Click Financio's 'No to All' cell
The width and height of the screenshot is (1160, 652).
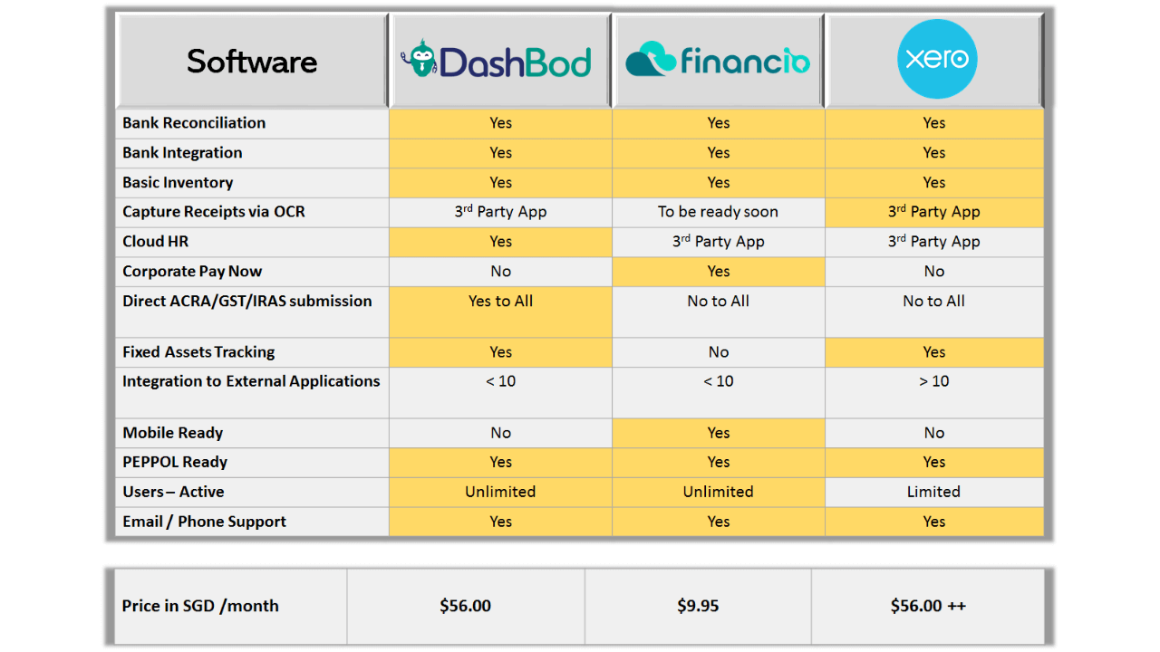[x=719, y=312]
